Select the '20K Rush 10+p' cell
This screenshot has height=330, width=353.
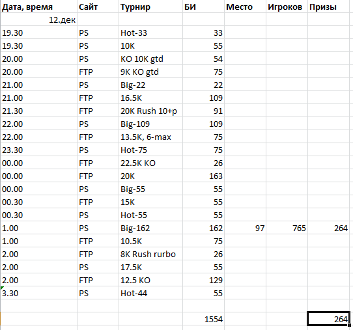[x=150, y=111]
